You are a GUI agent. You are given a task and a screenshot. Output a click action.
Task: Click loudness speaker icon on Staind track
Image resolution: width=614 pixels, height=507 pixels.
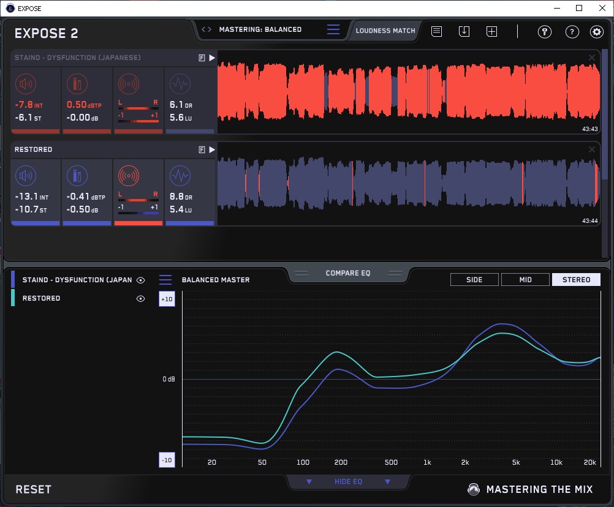(x=25, y=84)
